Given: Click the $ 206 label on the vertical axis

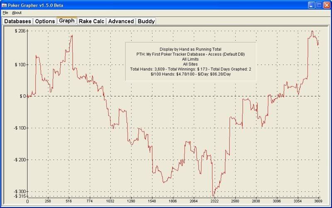Looking at the screenshot, I should pyautogui.click(x=19, y=31).
